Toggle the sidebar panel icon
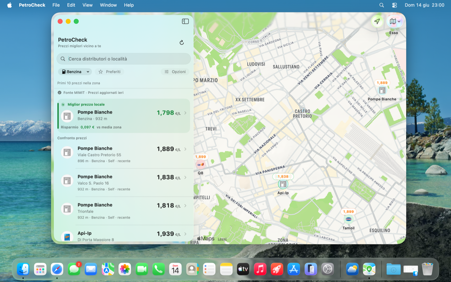 pos(185,22)
